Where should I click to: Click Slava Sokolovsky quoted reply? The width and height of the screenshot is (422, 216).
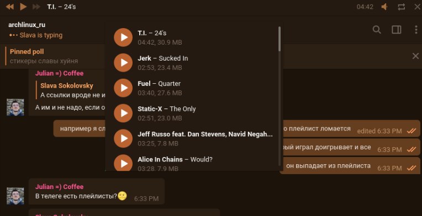[x=70, y=90]
